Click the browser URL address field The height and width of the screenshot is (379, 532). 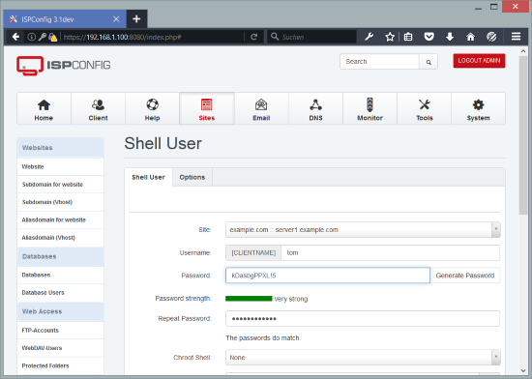(x=153, y=37)
